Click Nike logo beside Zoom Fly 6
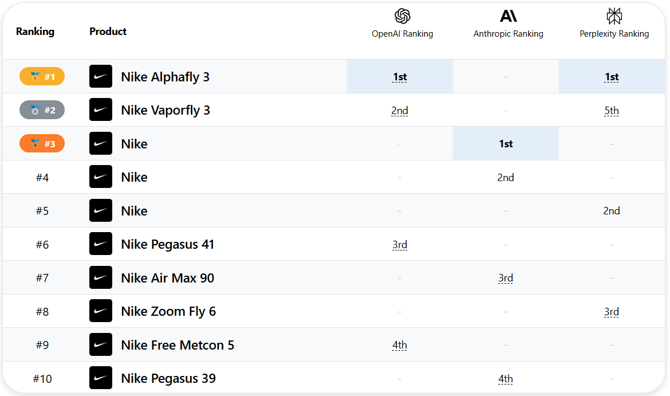Image resolution: width=670 pixels, height=396 pixels. point(101,311)
